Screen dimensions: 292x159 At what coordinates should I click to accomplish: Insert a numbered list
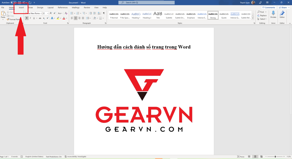(78, 13)
